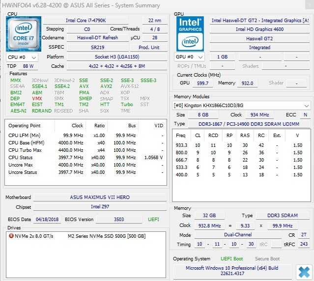
Task: Click the blue X close icon
Action: (x=304, y=272)
